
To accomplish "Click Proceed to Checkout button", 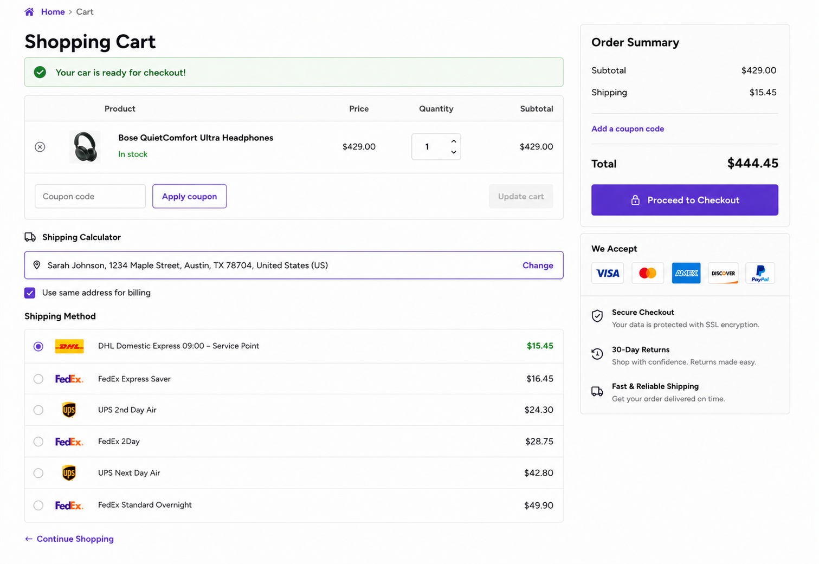I will pos(685,200).
